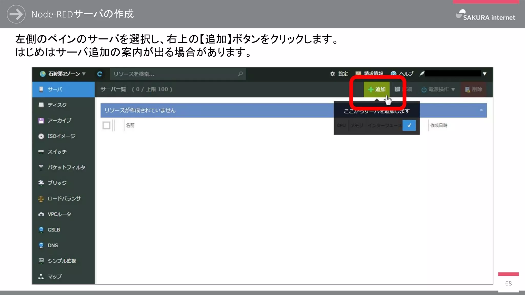The width and height of the screenshot is (525, 295).
Task: Expand the account dropdown arrow at top right
Action: coord(484,74)
